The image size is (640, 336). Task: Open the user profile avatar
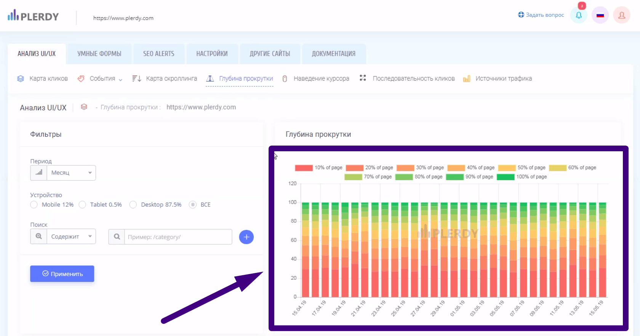click(622, 15)
